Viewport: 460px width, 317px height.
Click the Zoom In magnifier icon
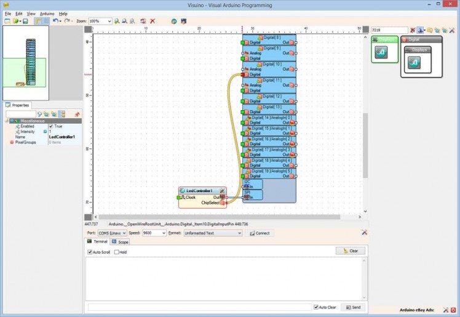coord(117,21)
